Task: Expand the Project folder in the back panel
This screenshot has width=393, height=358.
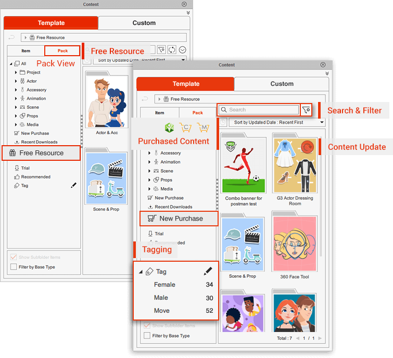Action: click(16, 72)
